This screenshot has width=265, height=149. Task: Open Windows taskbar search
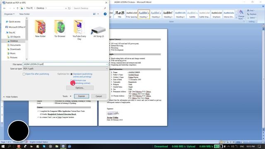[9, 146]
